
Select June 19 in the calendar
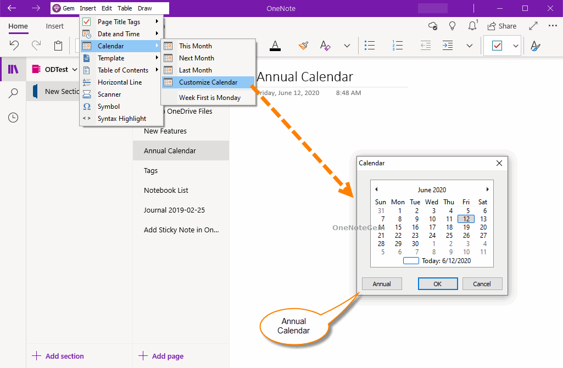(x=466, y=227)
